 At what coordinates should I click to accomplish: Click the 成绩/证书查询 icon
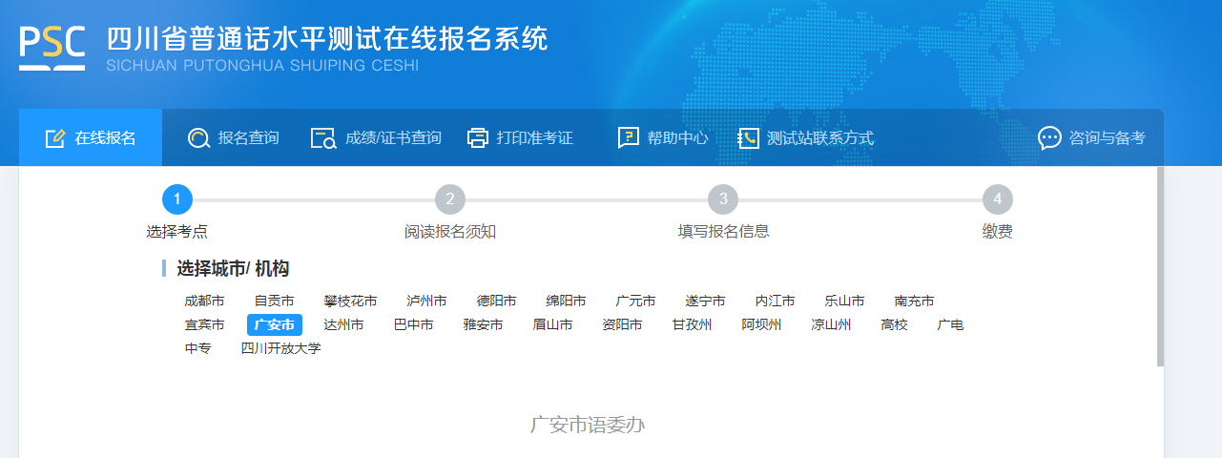click(323, 138)
